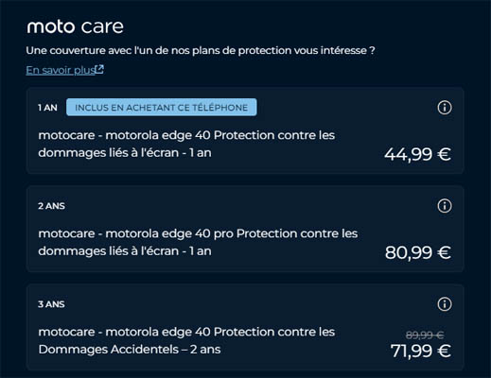Viewport: 491px width, 378px height.
Task: Open the info icon for 2 ANS plan
Action: [445, 206]
